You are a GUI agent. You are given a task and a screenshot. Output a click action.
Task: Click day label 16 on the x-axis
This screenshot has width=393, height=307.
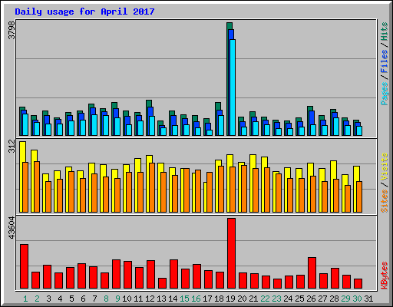[196, 299]
